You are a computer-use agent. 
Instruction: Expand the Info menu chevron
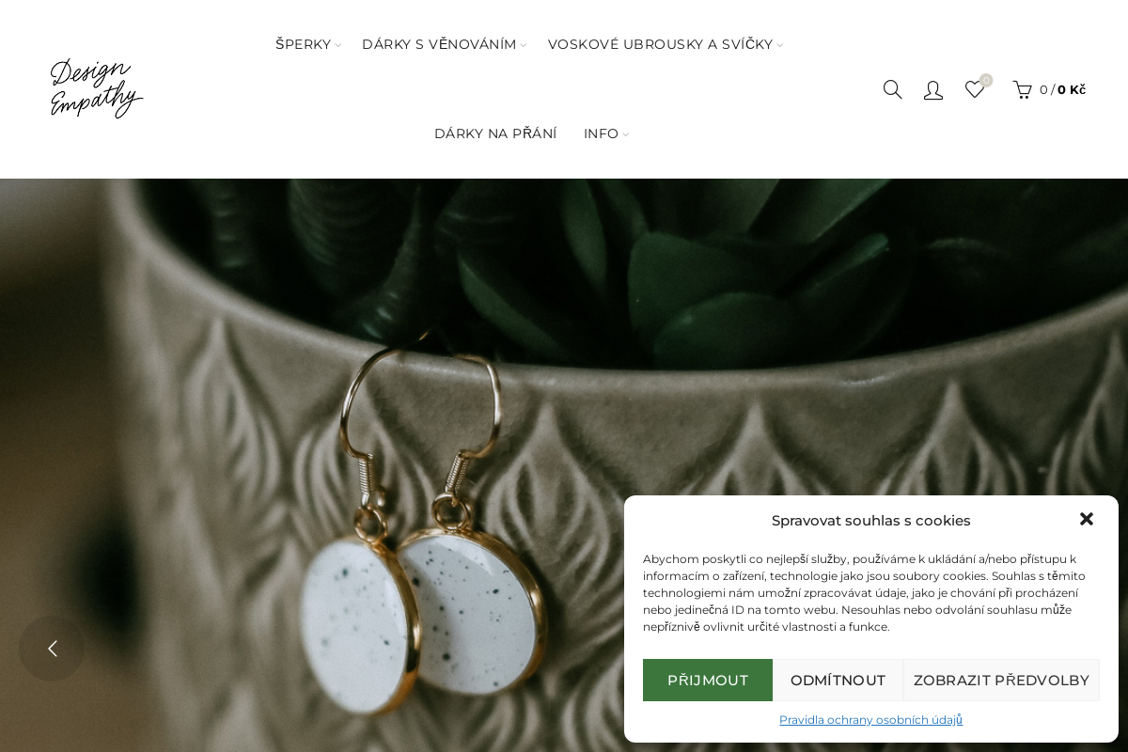(x=626, y=134)
